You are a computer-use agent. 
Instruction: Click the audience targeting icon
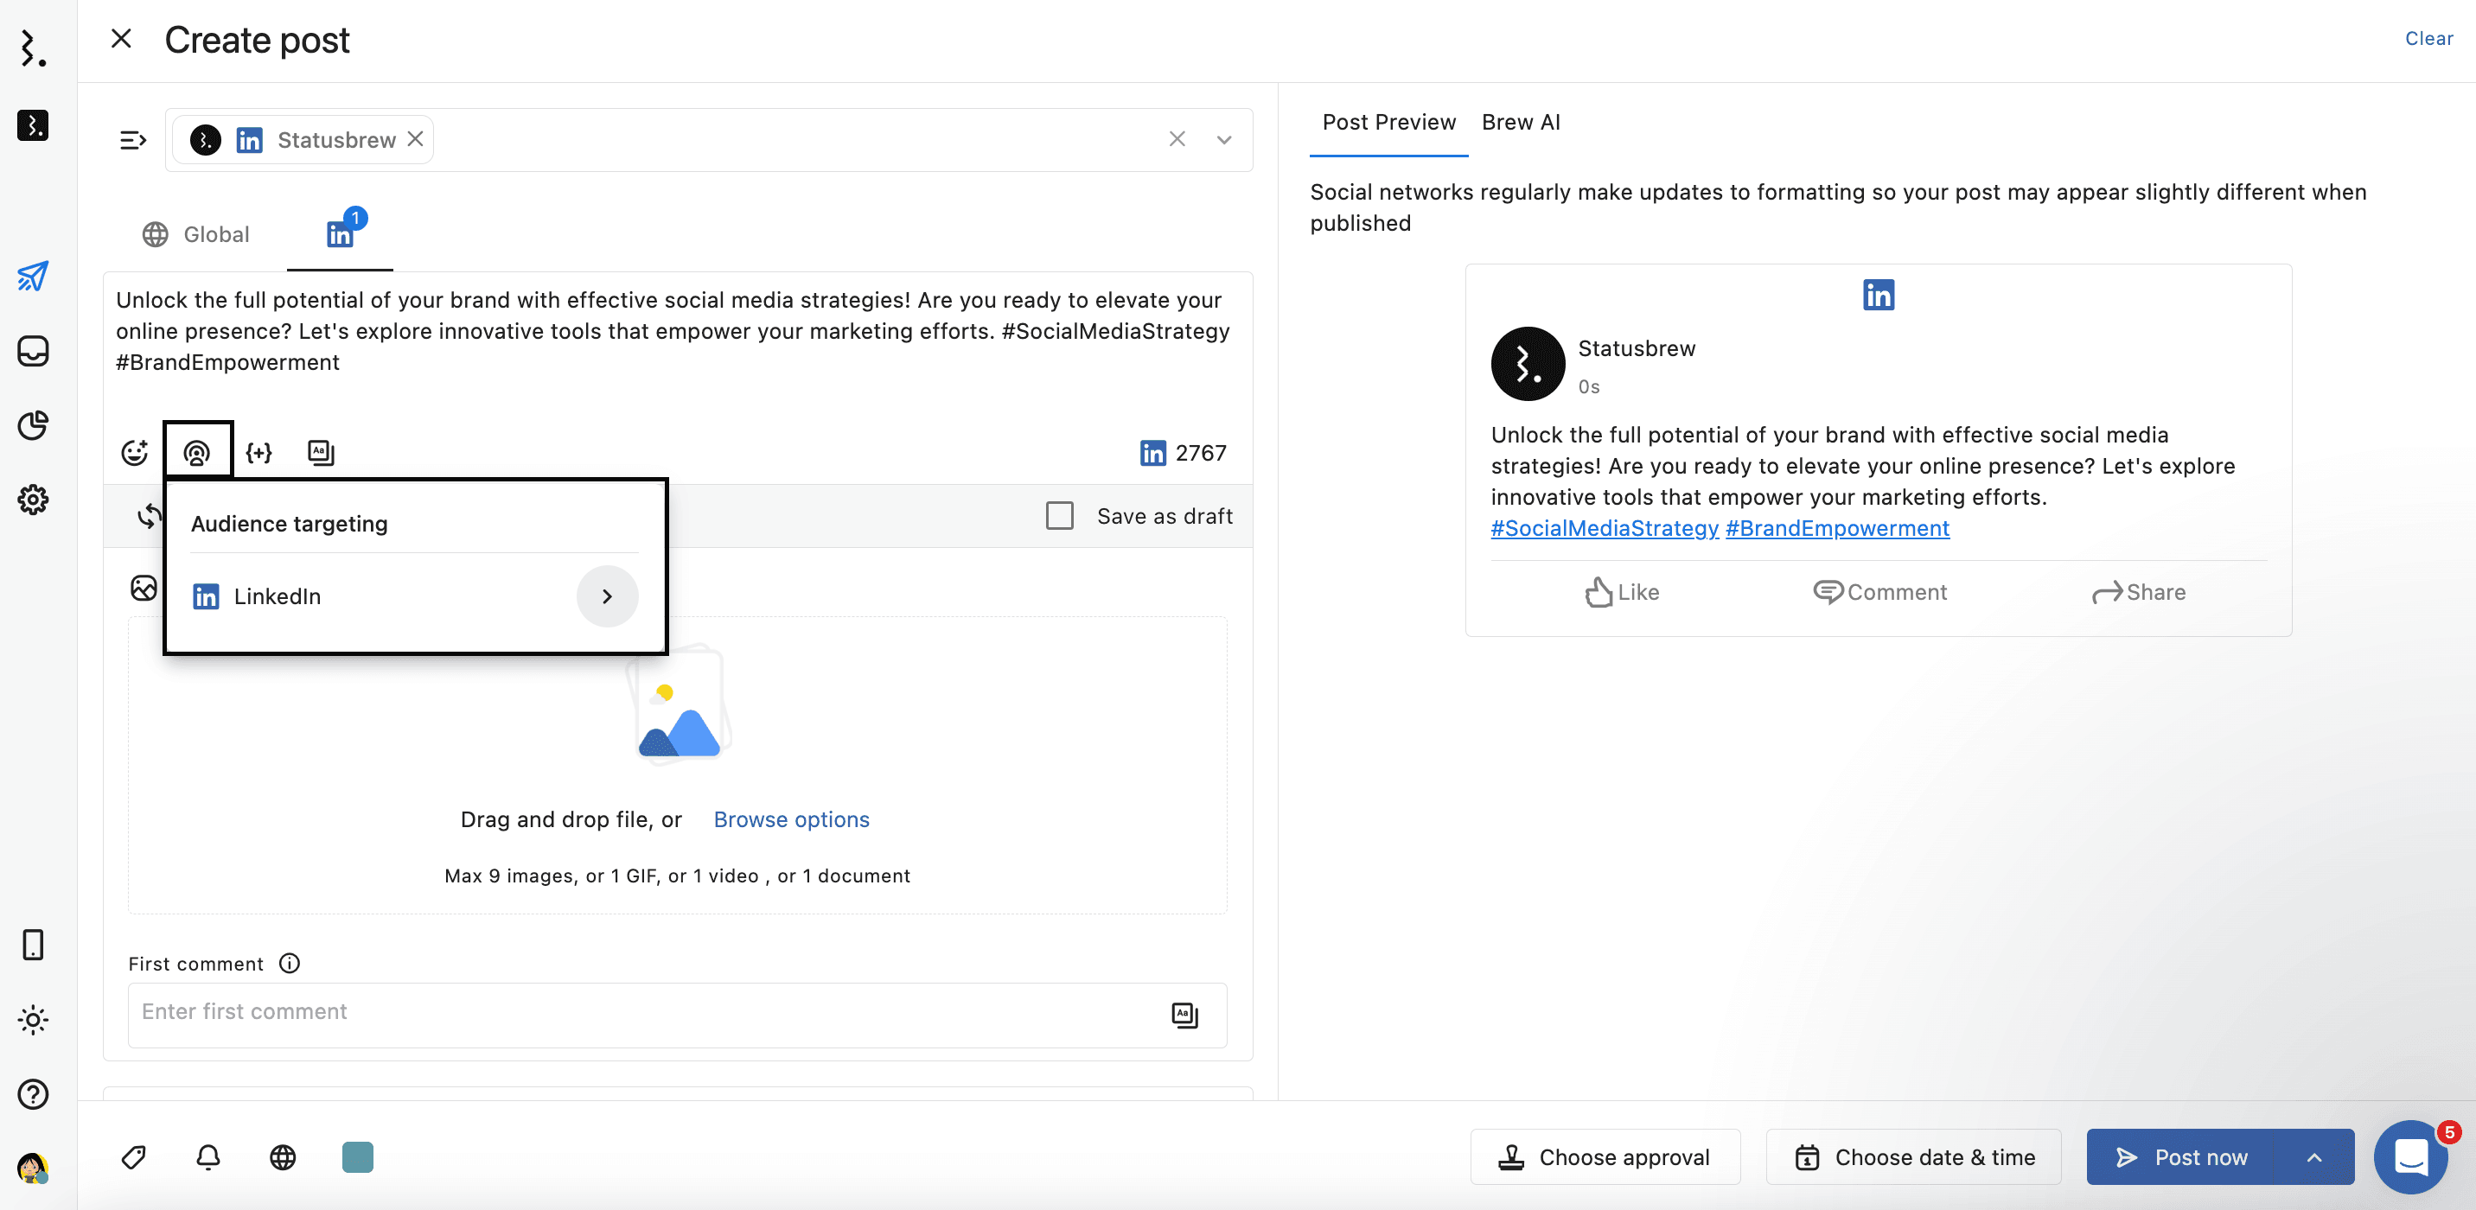[197, 453]
